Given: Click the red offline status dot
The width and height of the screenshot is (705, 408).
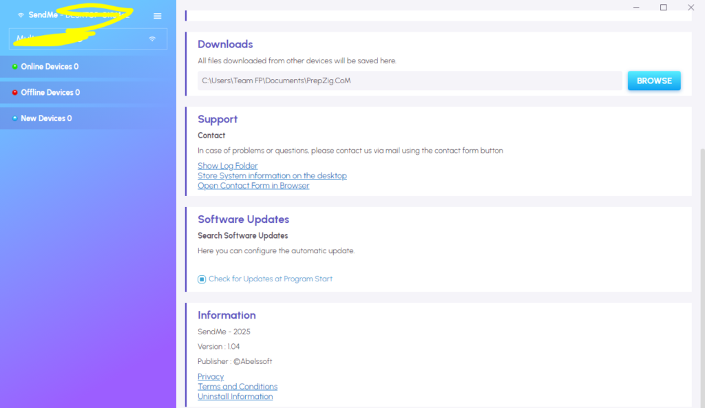Looking at the screenshot, I should point(15,93).
